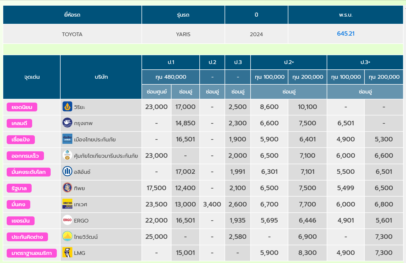Viewport: 406px width, 263px height.
Task: Open the 645.21 พ.ร.บ. price link
Action: pos(346,33)
